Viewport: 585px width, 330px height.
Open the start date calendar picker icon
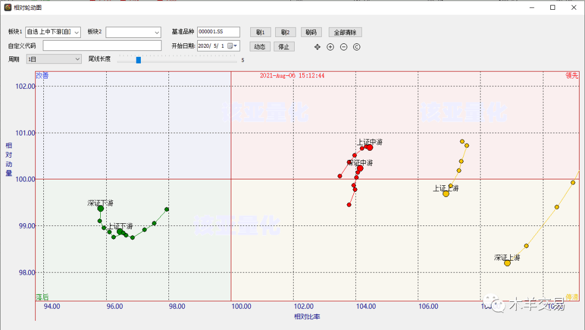tap(230, 46)
